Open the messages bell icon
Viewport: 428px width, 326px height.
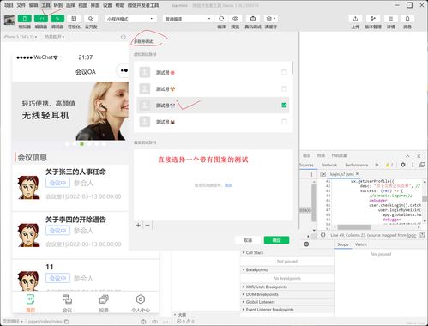point(407,19)
